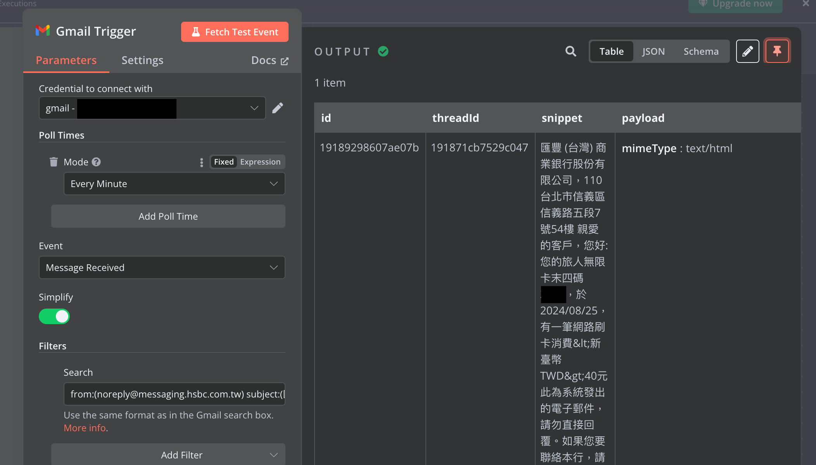Search the output data with magnifier icon
816x465 pixels.
point(571,51)
